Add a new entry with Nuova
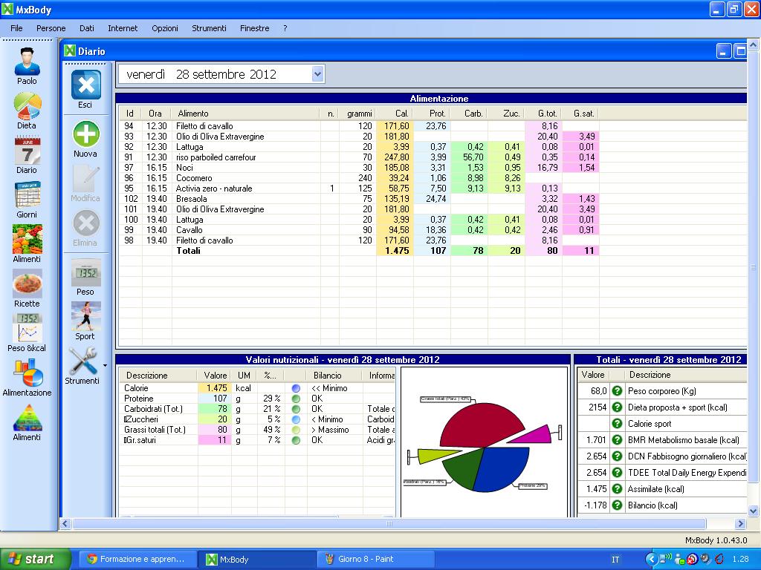This screenshot has width=761, height=570. 85,135
